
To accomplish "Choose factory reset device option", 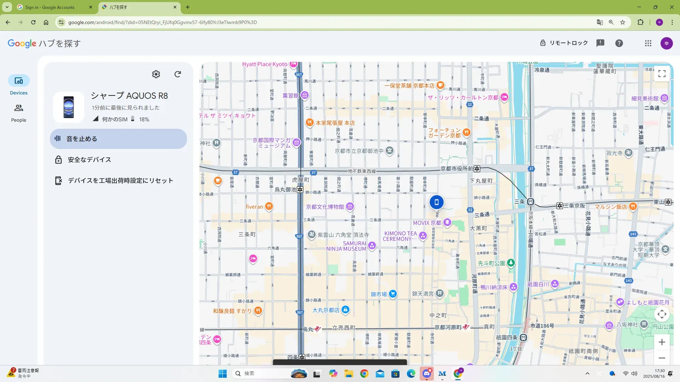I will (x=120, y=181).
